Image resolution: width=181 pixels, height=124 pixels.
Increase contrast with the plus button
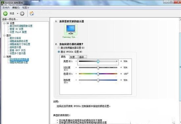[x=121, y=67]
